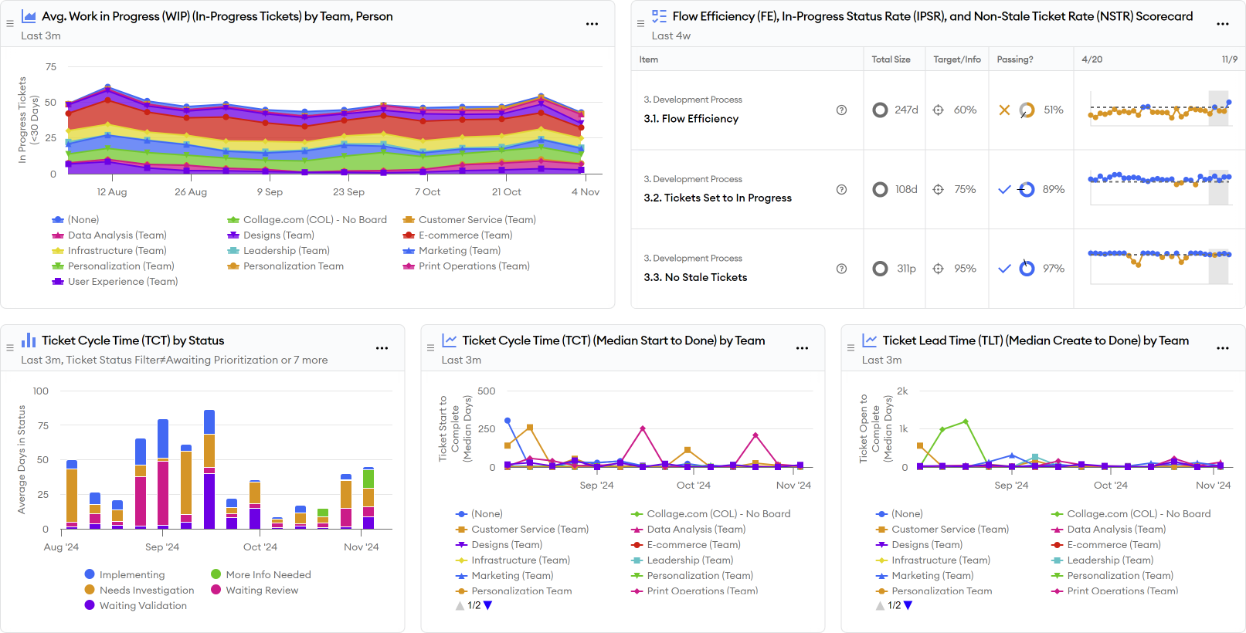Click the Flow Efficiency failing X icon
1246x633 pixels.
tap(1004, 110)
